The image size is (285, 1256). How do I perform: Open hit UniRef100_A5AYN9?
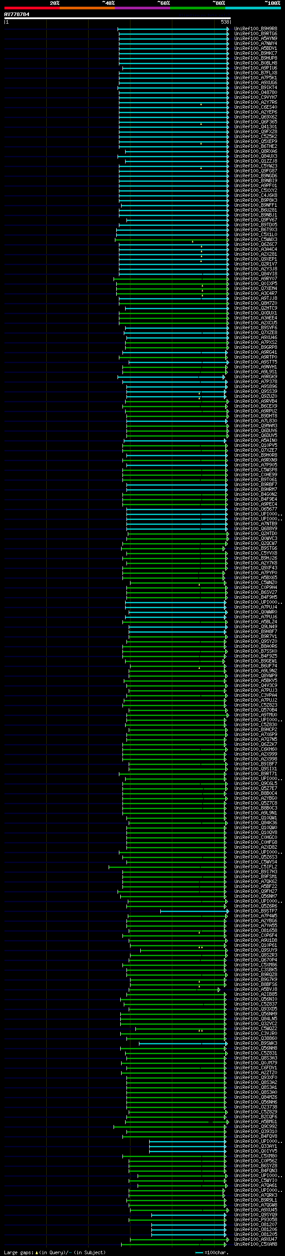[x=256, y=38]
